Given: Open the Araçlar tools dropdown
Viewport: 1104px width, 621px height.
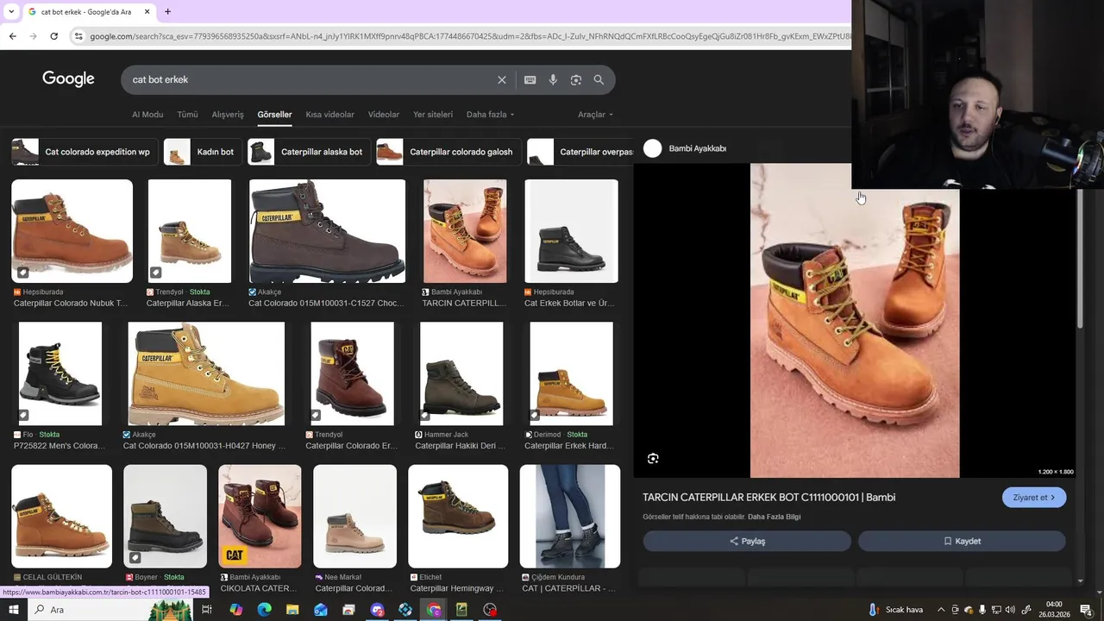Looking at the screenshot, I should tap(595, 115).
